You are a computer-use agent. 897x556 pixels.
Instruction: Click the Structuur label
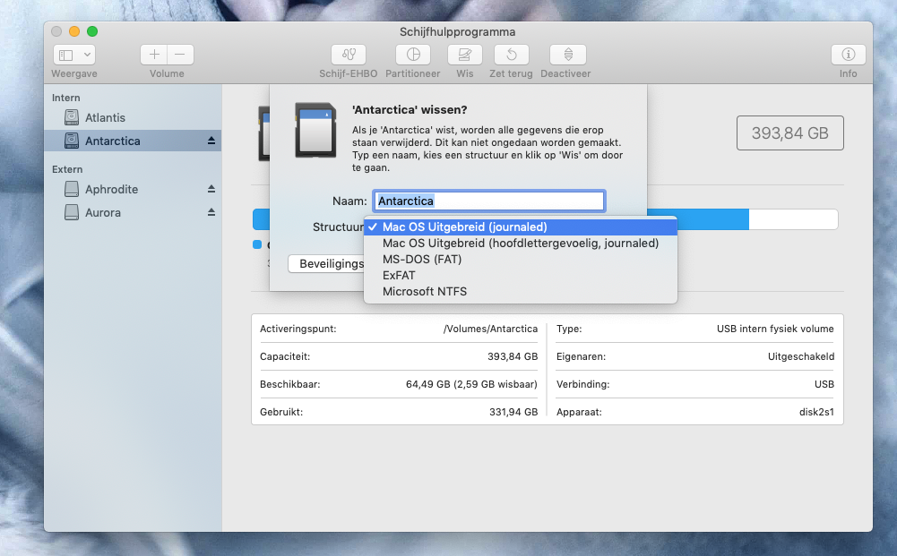click(338, 227)
